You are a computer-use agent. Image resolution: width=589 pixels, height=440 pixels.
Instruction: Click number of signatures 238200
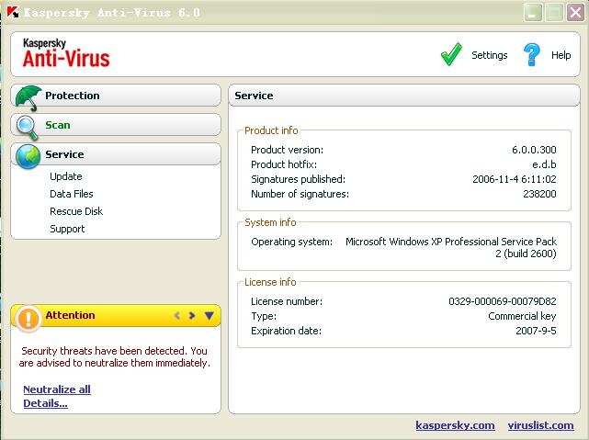[539, 194]
